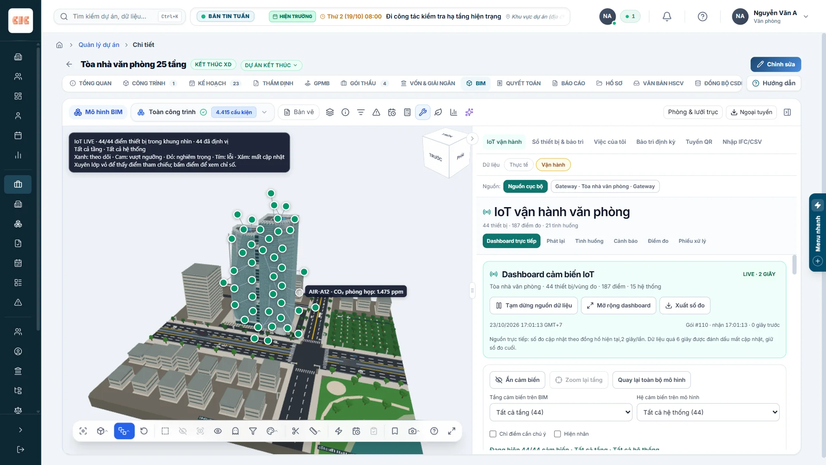Click the layers stack icon in BIM toolbar
The image size is (826, 465).
coord(330,112)
